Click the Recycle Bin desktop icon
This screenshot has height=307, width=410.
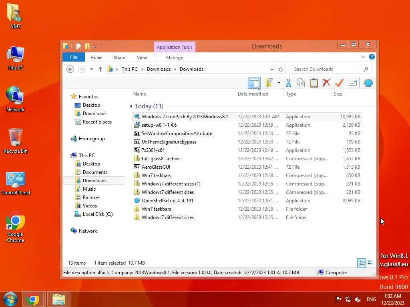pyautogui.click(x=16, y=141)
